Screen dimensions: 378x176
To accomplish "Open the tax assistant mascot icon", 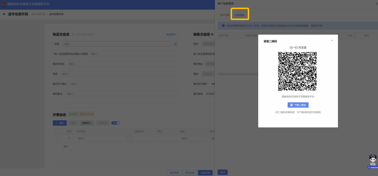I will pyautogui.click(x=373, y=161).
